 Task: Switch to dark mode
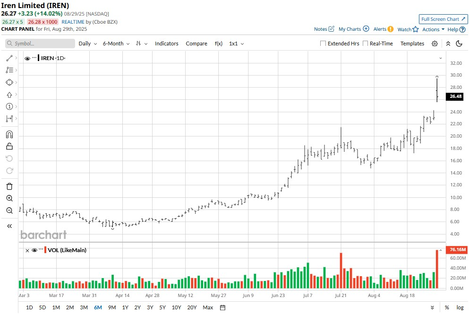[459, 44]
